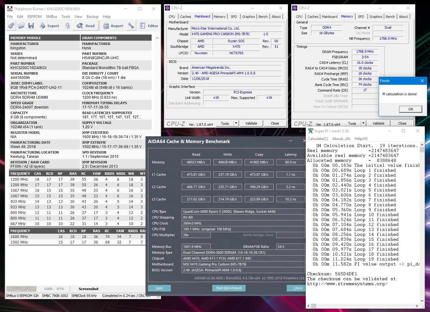This screenshot has width=430, height=312.
Task: Switch to Memory tab in Mainboard CPU-Z window
Action: pyautogui.click(x=220, y=17)
